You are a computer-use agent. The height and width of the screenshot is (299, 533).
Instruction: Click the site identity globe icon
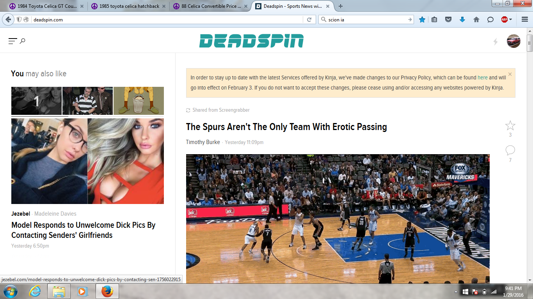26,19
